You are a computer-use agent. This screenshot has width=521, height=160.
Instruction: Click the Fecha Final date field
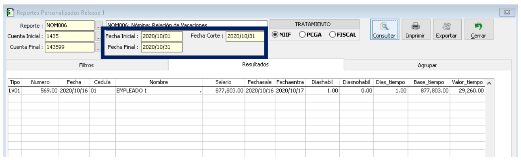click(161, 47)
